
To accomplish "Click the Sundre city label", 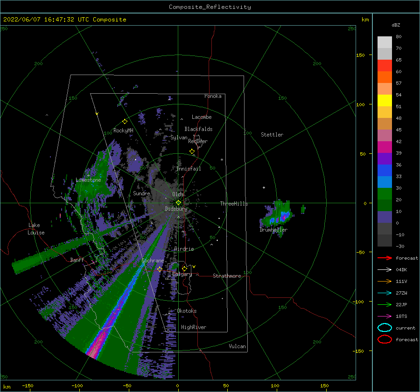I will coord(142,193).
